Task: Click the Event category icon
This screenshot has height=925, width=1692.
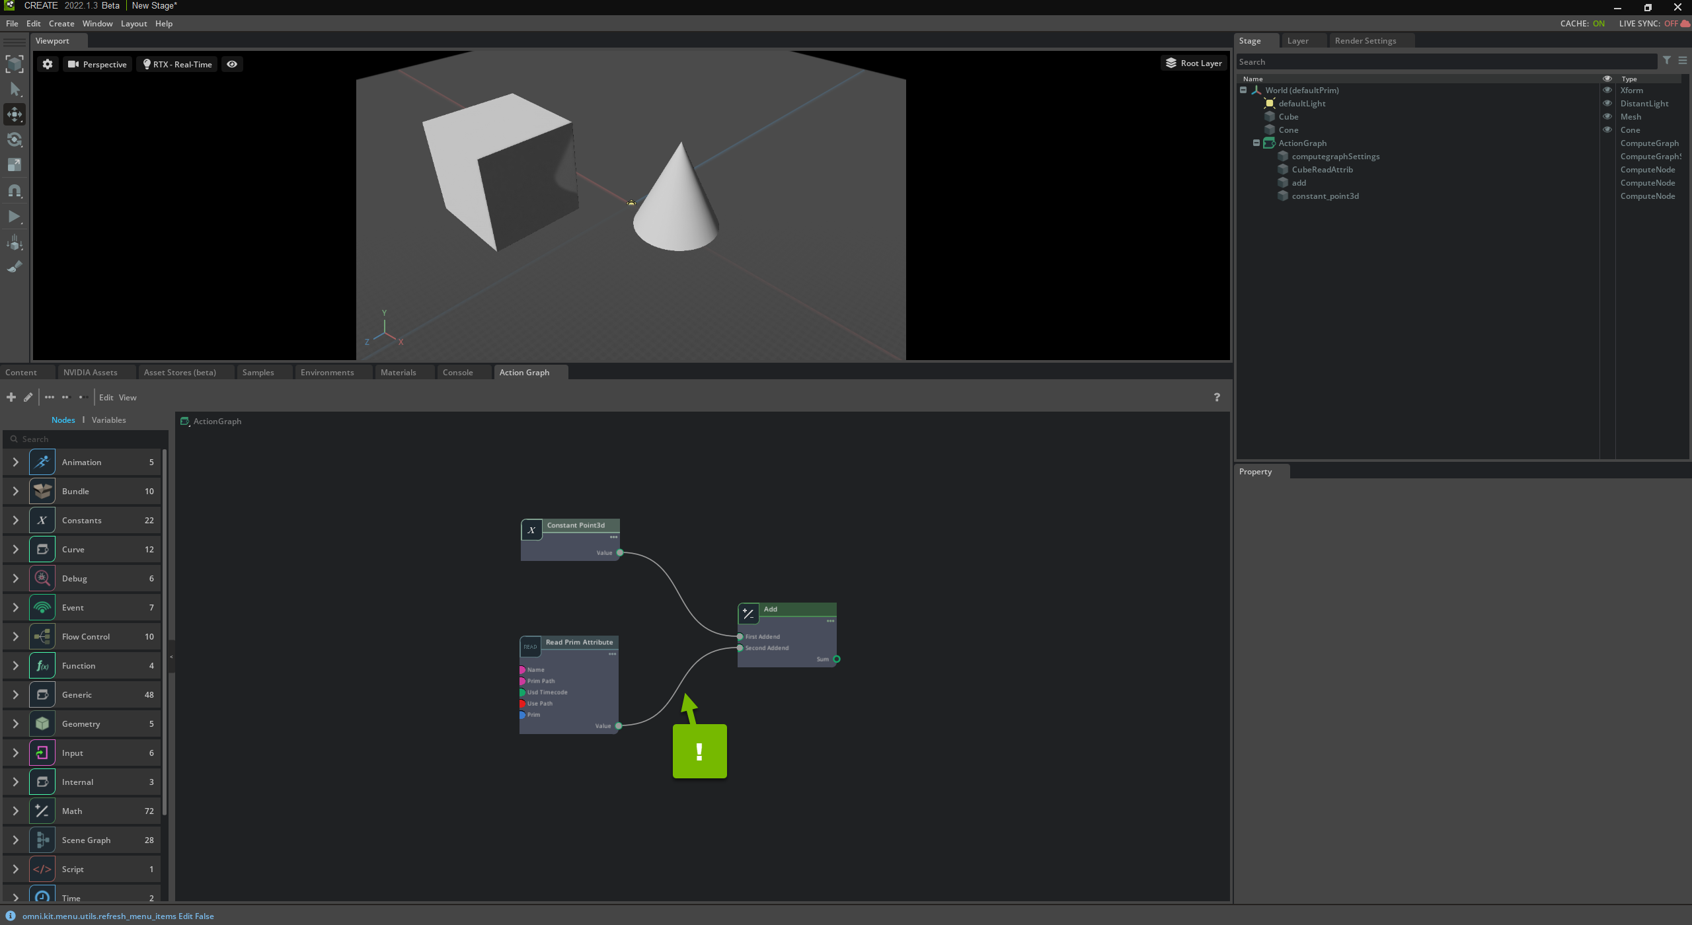Action: 42,607
